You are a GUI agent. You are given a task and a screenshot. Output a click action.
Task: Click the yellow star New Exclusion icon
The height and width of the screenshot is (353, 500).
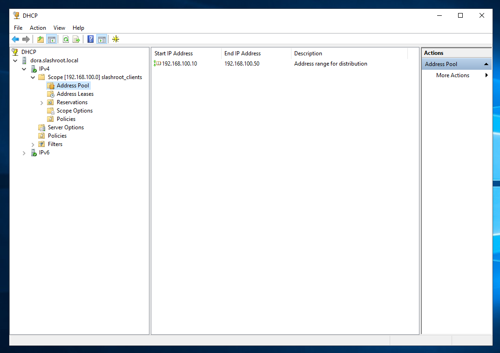tap(116, 40)
